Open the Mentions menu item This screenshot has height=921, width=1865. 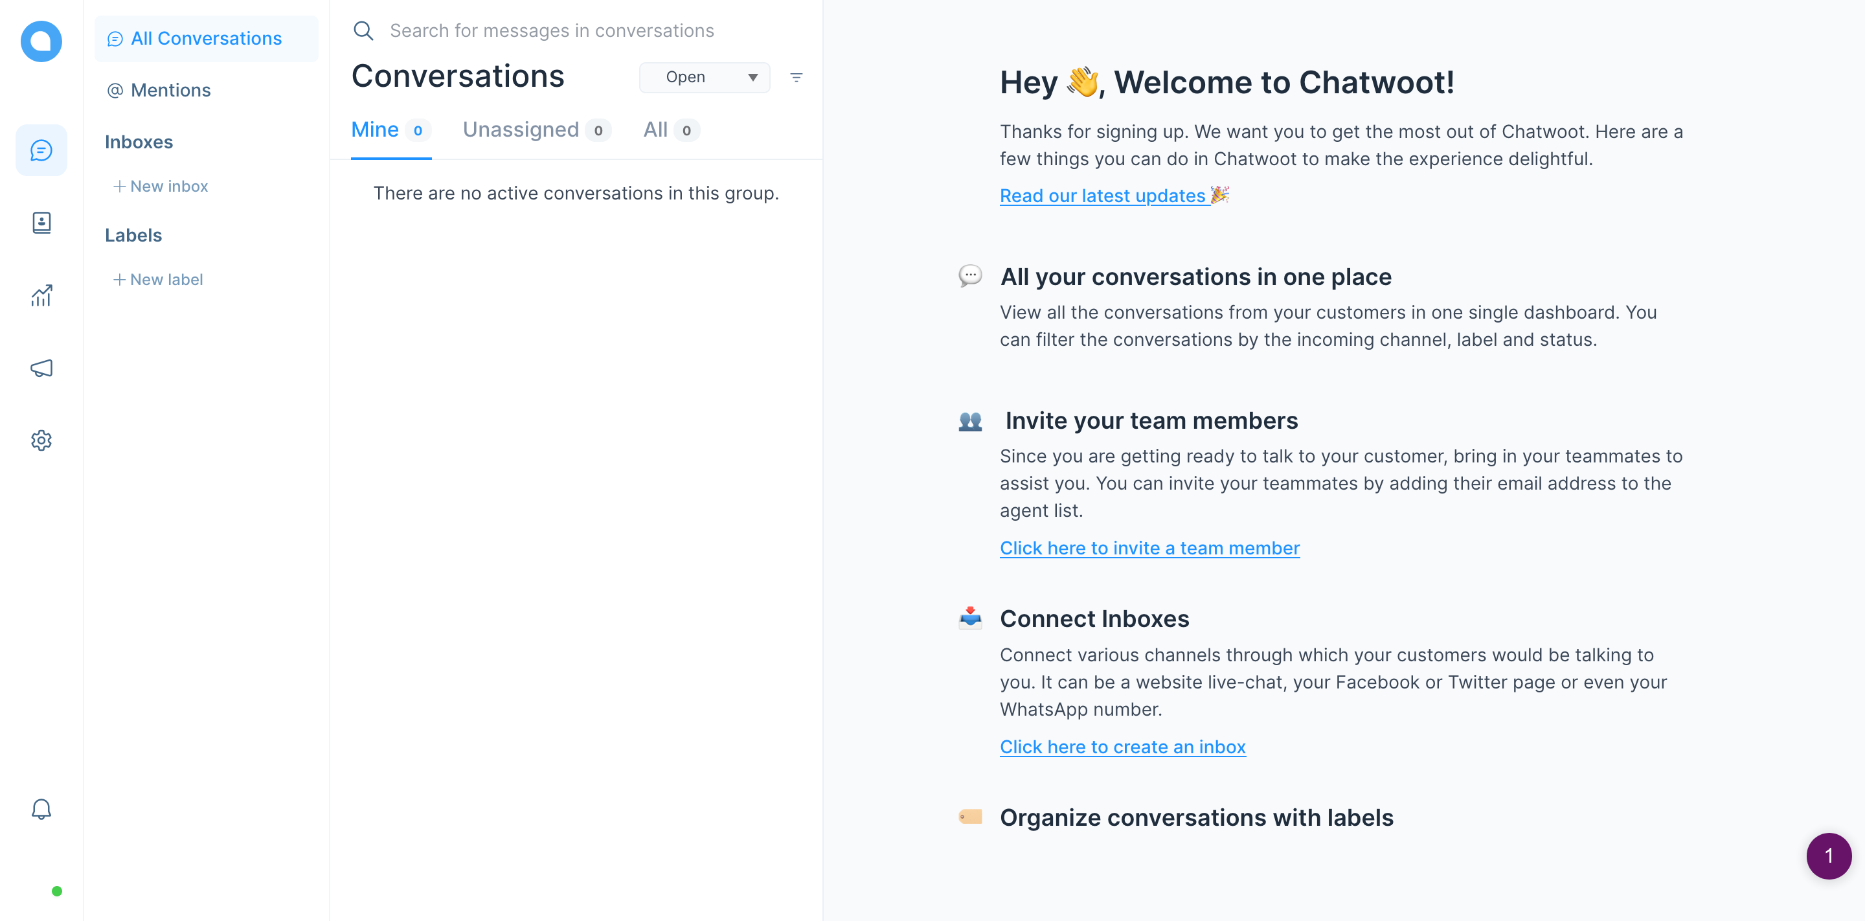[x=170, y=91]
